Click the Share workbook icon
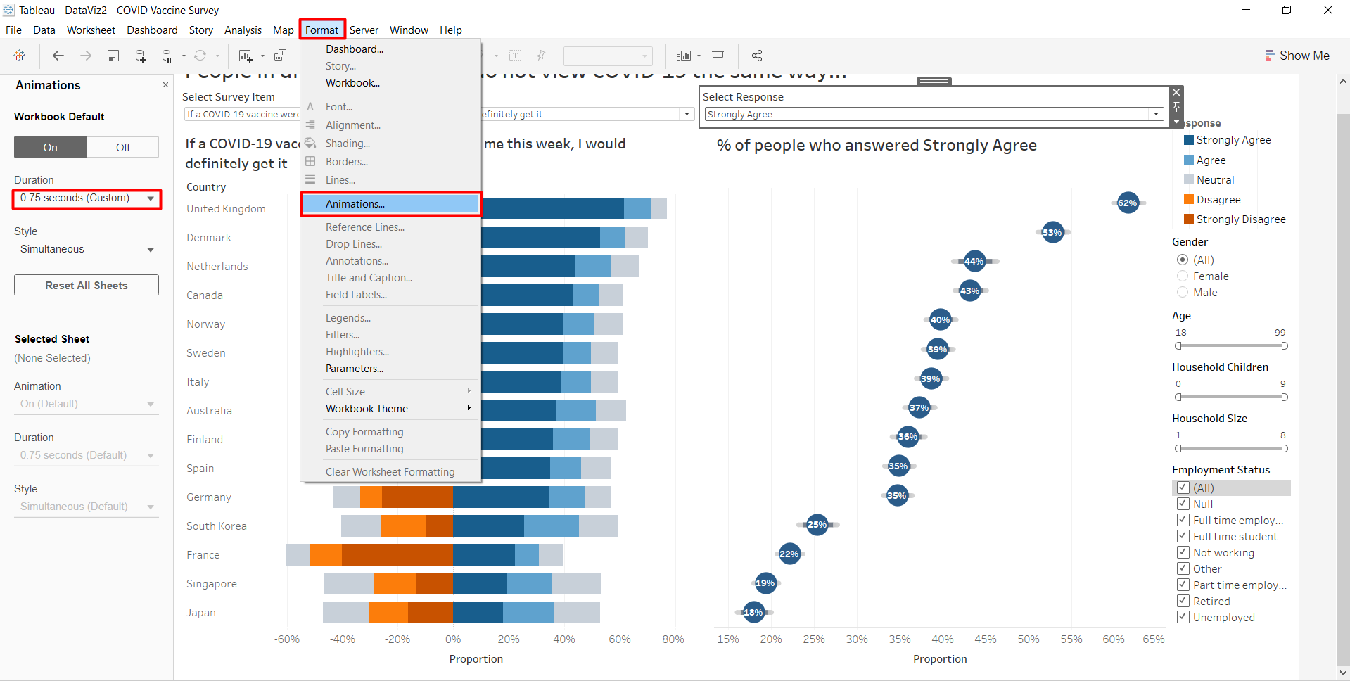The height and width of the screenshot is (681, 1350). click(757, 56)
